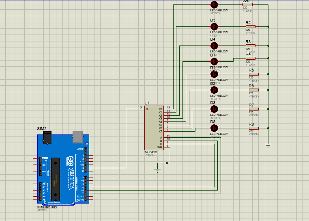Pick resistor R7
The image size is (309, 221).
[253, 109]
